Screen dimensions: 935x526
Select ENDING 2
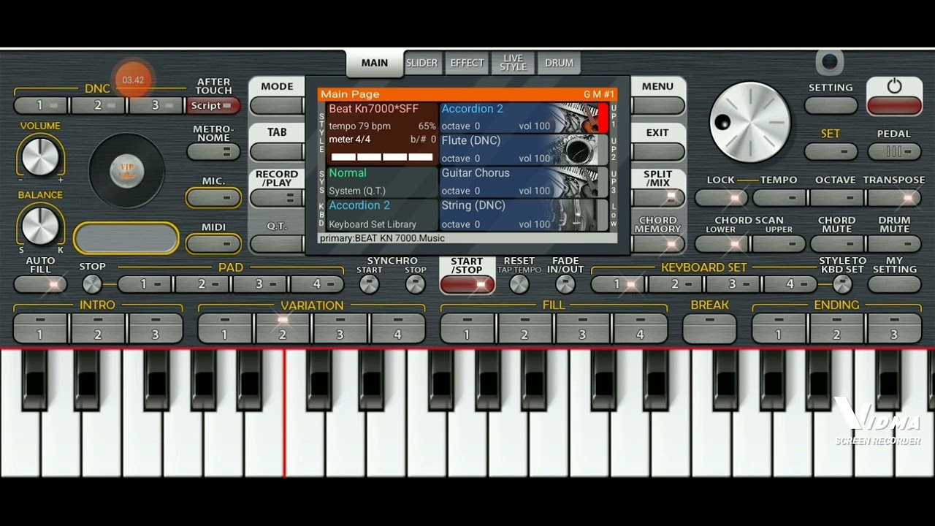pos(836,329)
